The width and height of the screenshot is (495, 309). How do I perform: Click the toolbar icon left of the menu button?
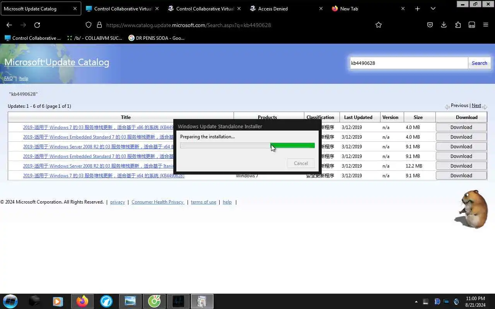coord(472,25)
